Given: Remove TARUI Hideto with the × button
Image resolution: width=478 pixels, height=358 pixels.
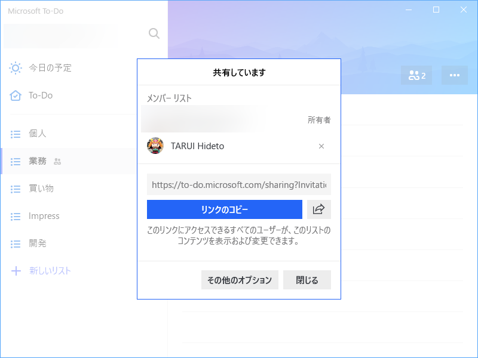Looking at the screenshot, I should click(x=321, y=146).
